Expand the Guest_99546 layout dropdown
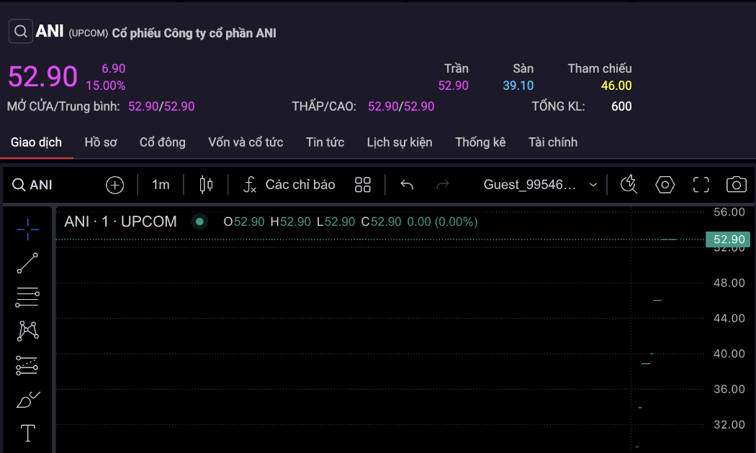Viewport: 756px width, 453px height. coord(540,184)
